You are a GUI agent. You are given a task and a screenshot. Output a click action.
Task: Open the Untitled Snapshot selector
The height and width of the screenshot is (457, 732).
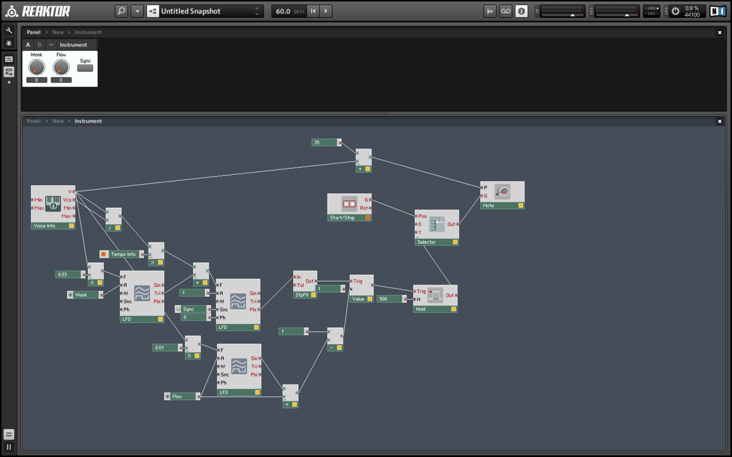point(204,11)
